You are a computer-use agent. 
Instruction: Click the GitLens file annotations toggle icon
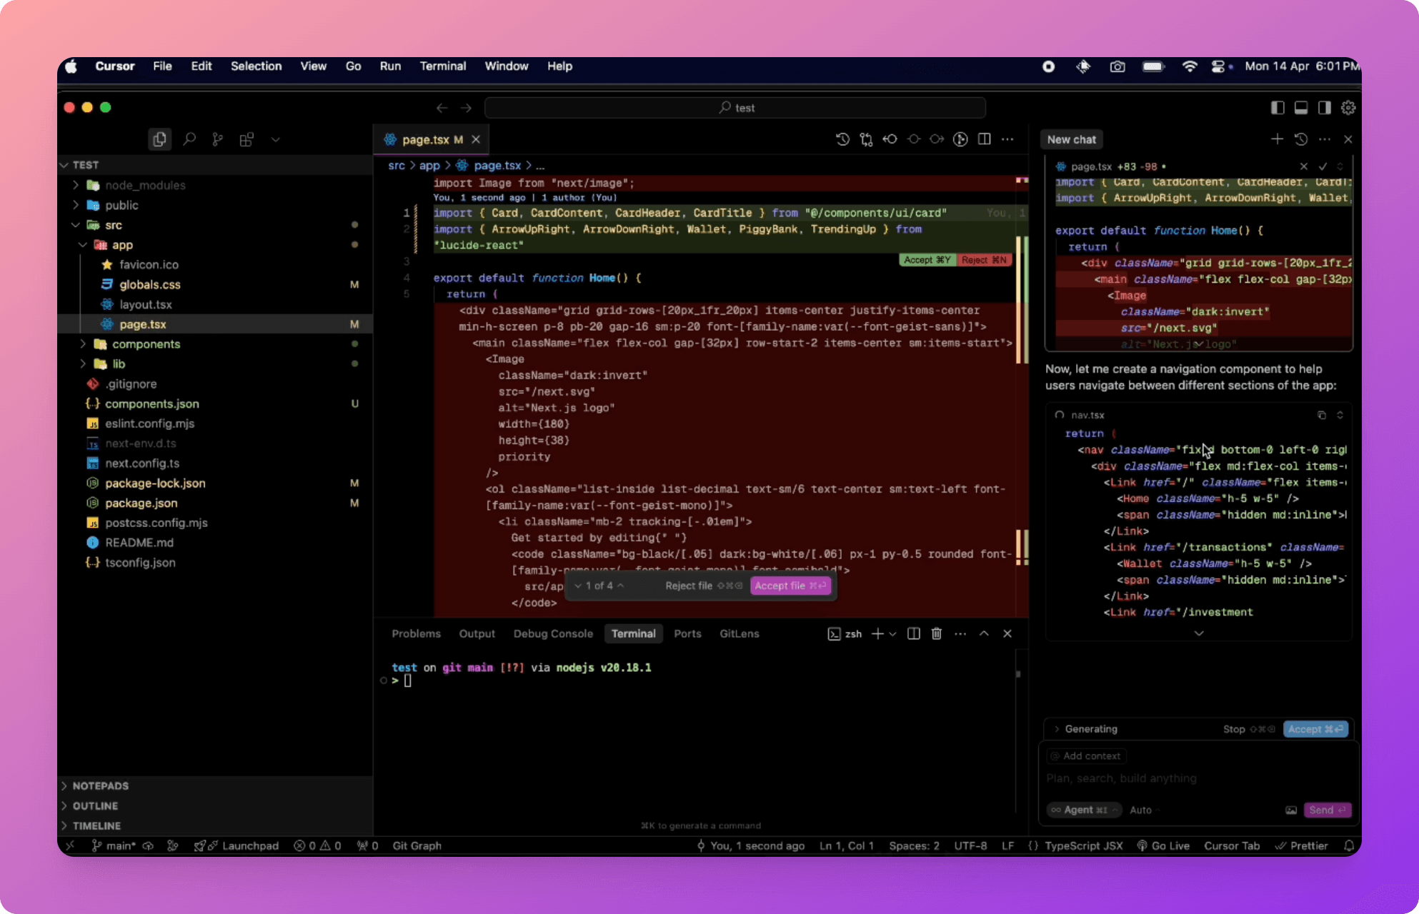coord(960,139)
